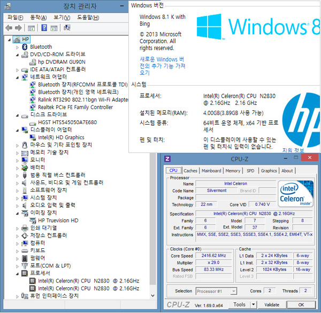Image resolution: width=321 pixels, height=313 pixels.
Task: Switch to the Mainboard tab in CPU-Z
Action: (211, 171)
